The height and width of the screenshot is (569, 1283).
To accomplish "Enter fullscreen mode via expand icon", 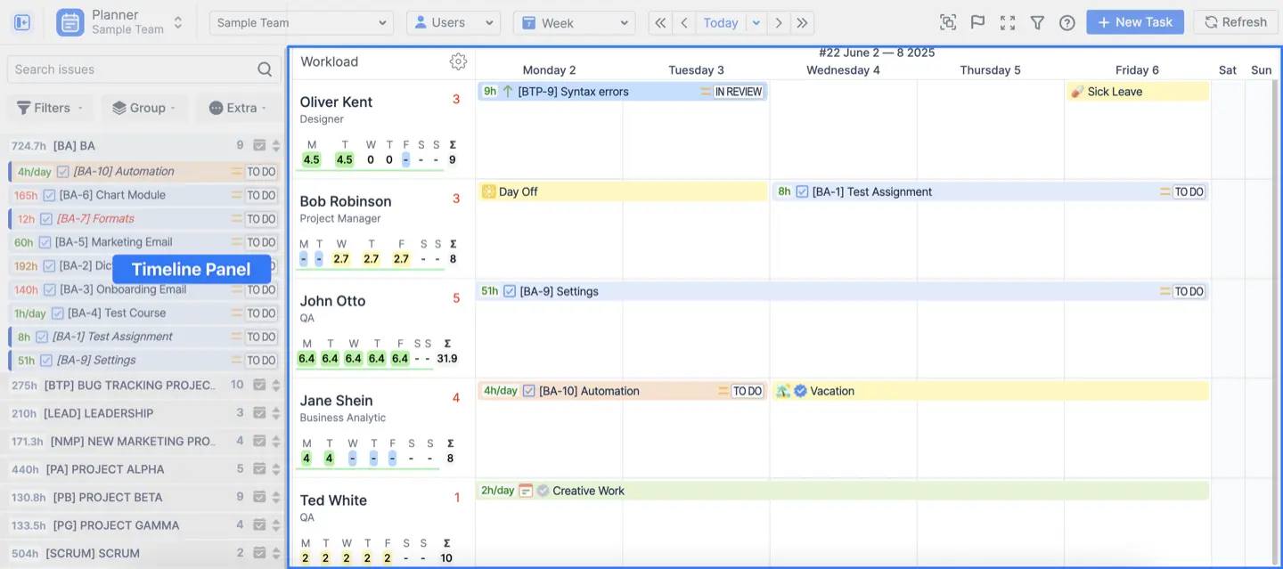I will tap(1007, 22).
